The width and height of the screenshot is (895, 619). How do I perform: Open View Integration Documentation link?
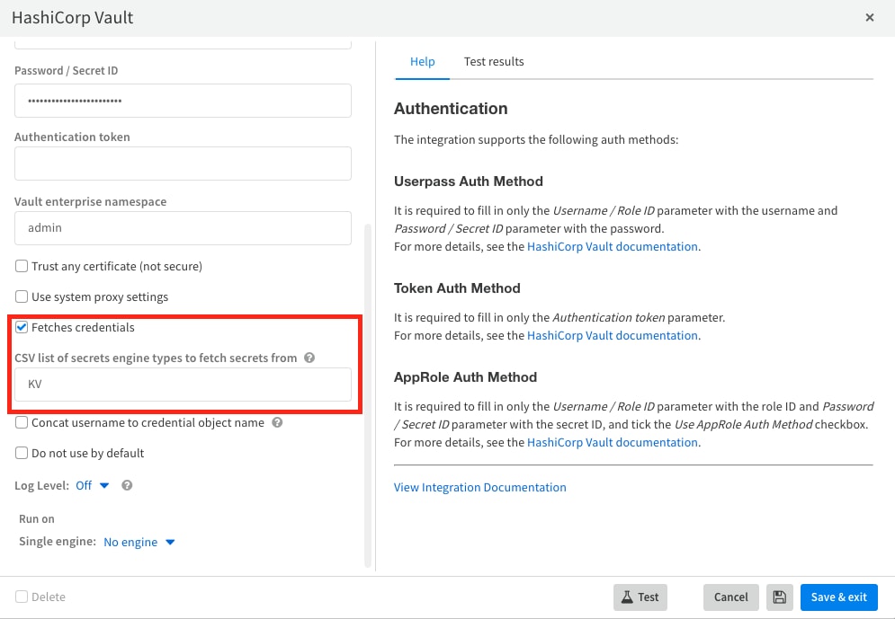[480, 487]
